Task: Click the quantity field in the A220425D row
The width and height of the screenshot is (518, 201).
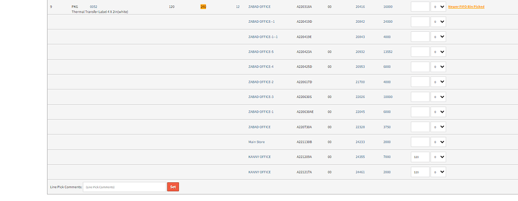Action: click(x=420, y=67)
